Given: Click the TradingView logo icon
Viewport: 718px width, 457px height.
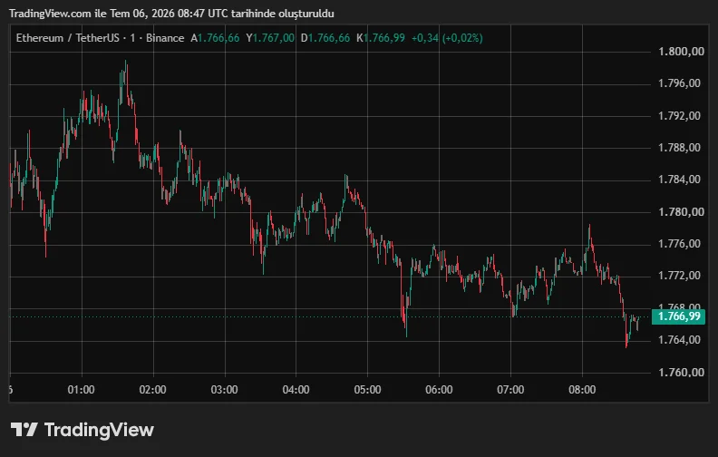Looking at the screenshot, I should tap(24, 430).
